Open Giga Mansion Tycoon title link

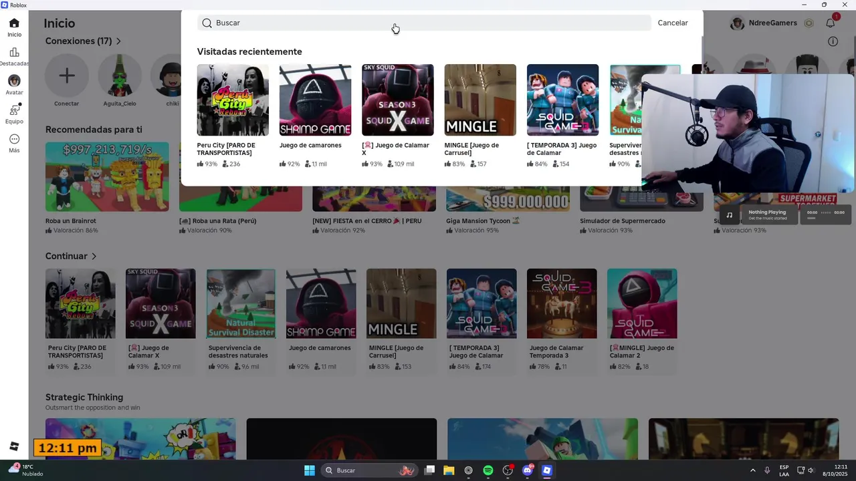click(483, 221)
